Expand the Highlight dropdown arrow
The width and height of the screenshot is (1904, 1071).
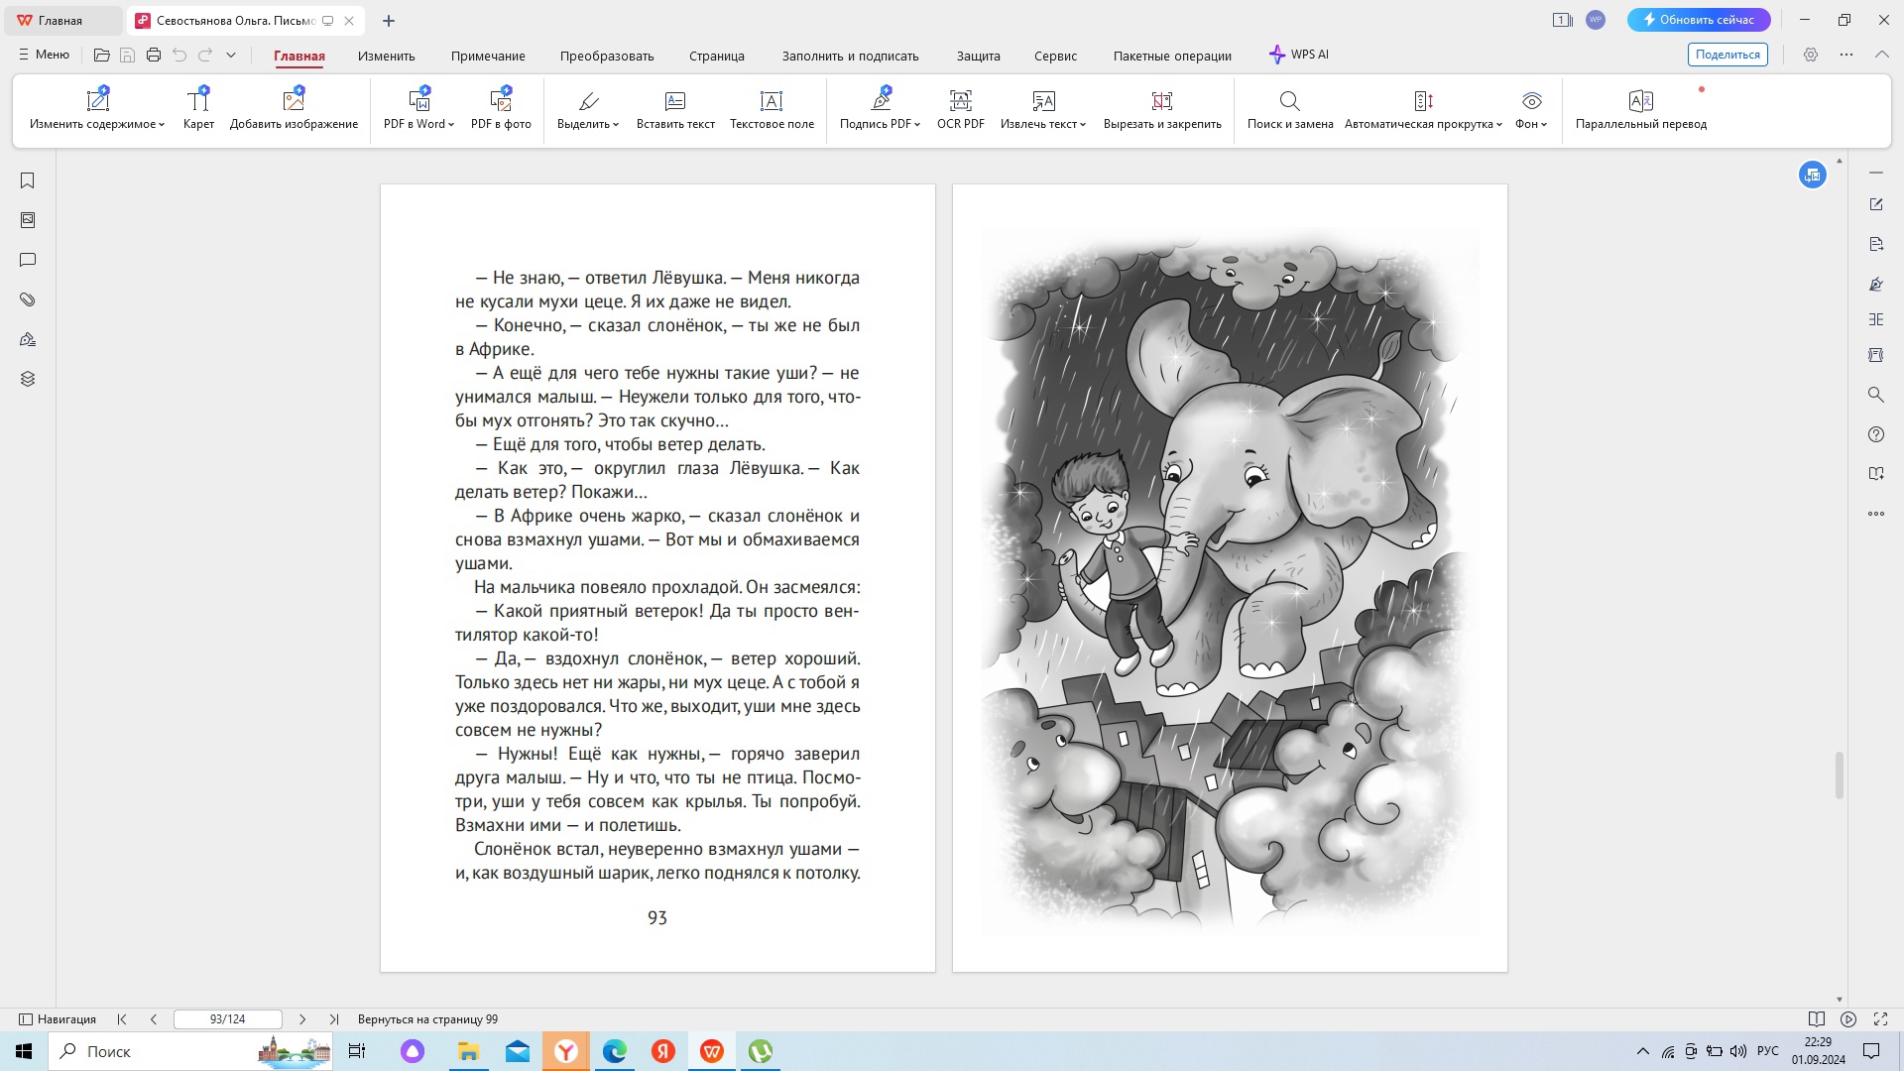(616, 125)
